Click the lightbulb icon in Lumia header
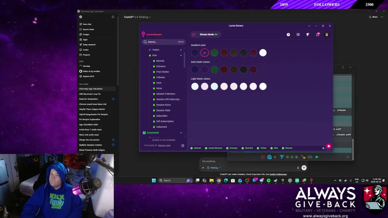This screenshot has width=388, height=218. [x=308, y=35]
